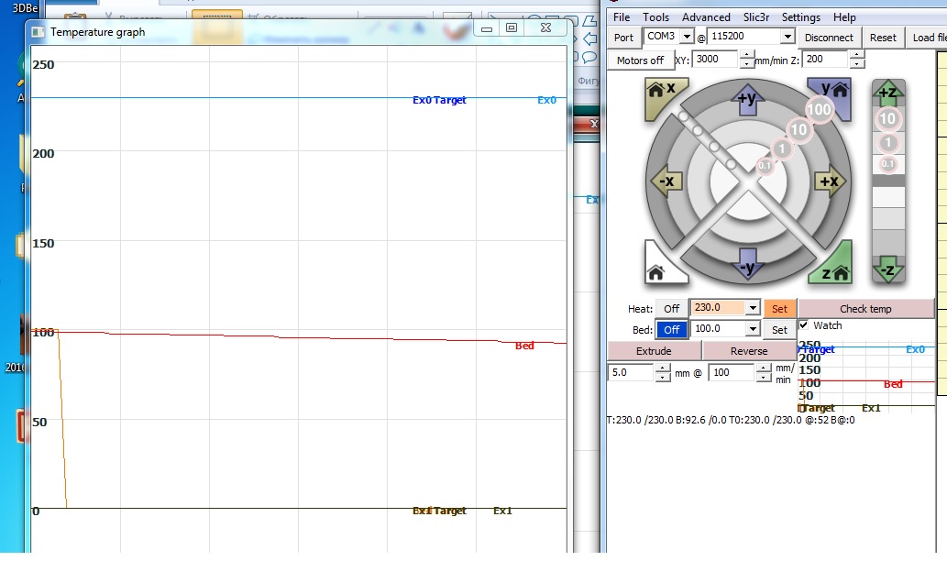This screenshot has height=561, width=947.
Task: Click the home Y axis icon
Action: click(x=832, y=93)
